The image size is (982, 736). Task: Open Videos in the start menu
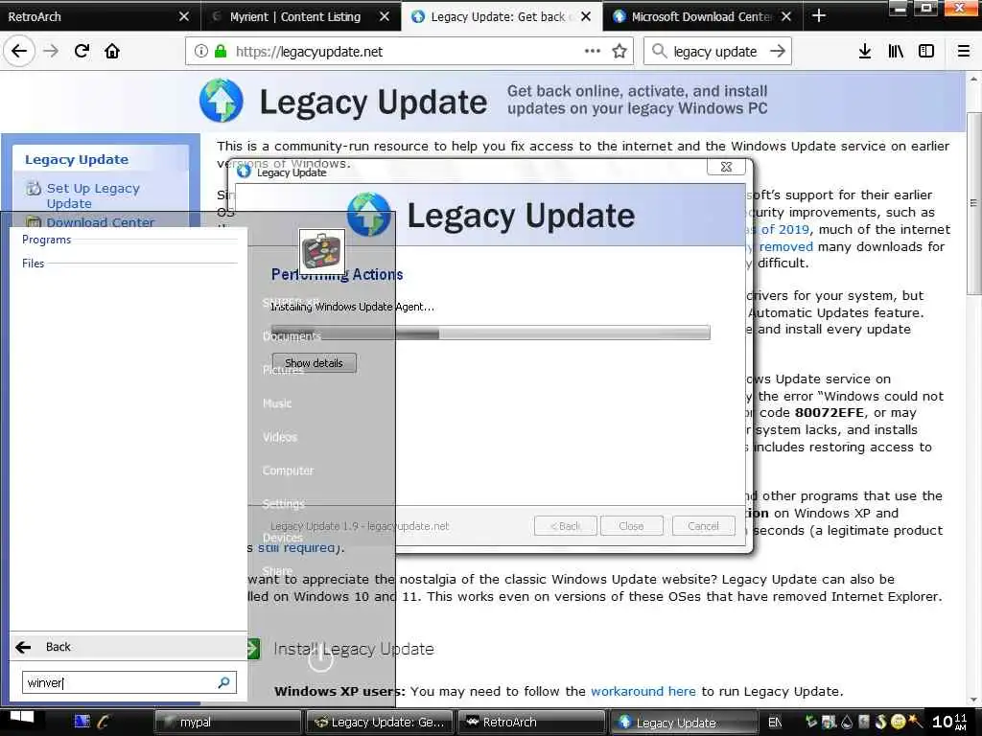[x=279, y=437]
